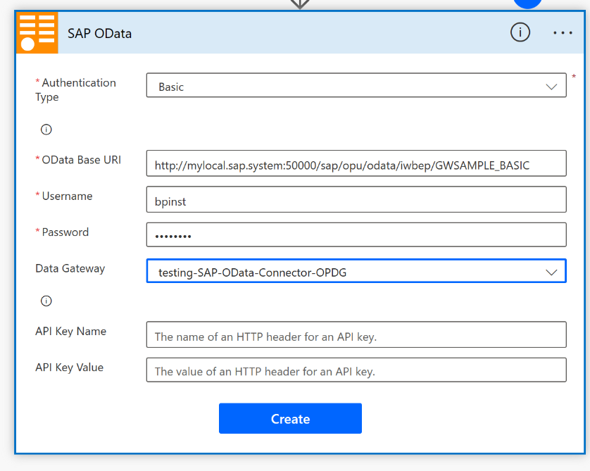Open the info icon in the card header

(x=520, y=32)
